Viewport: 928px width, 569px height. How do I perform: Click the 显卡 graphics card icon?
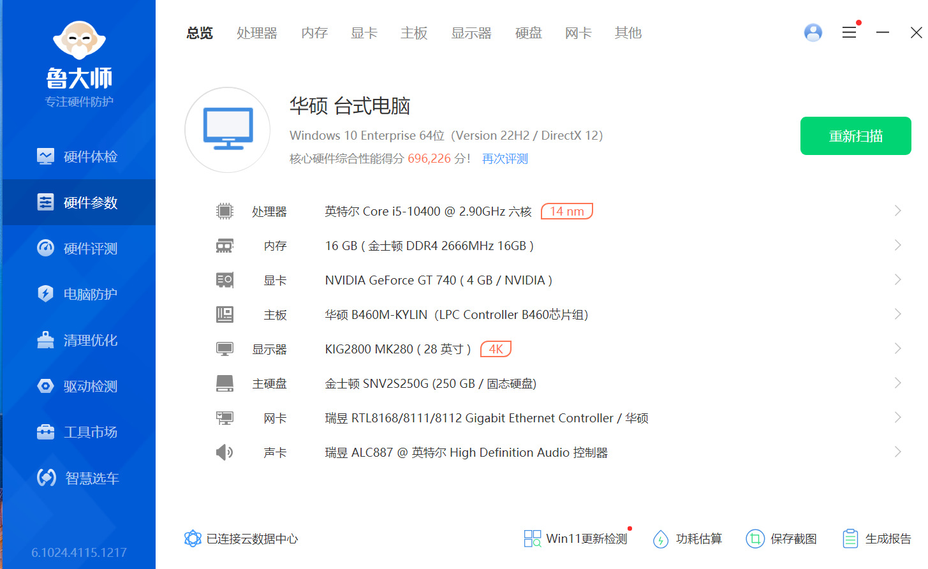[x=225, y=280]
